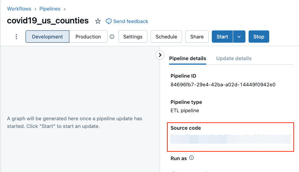Open the Source code path link
Screen dimensions: 299x172
click(x=230, y=139)
